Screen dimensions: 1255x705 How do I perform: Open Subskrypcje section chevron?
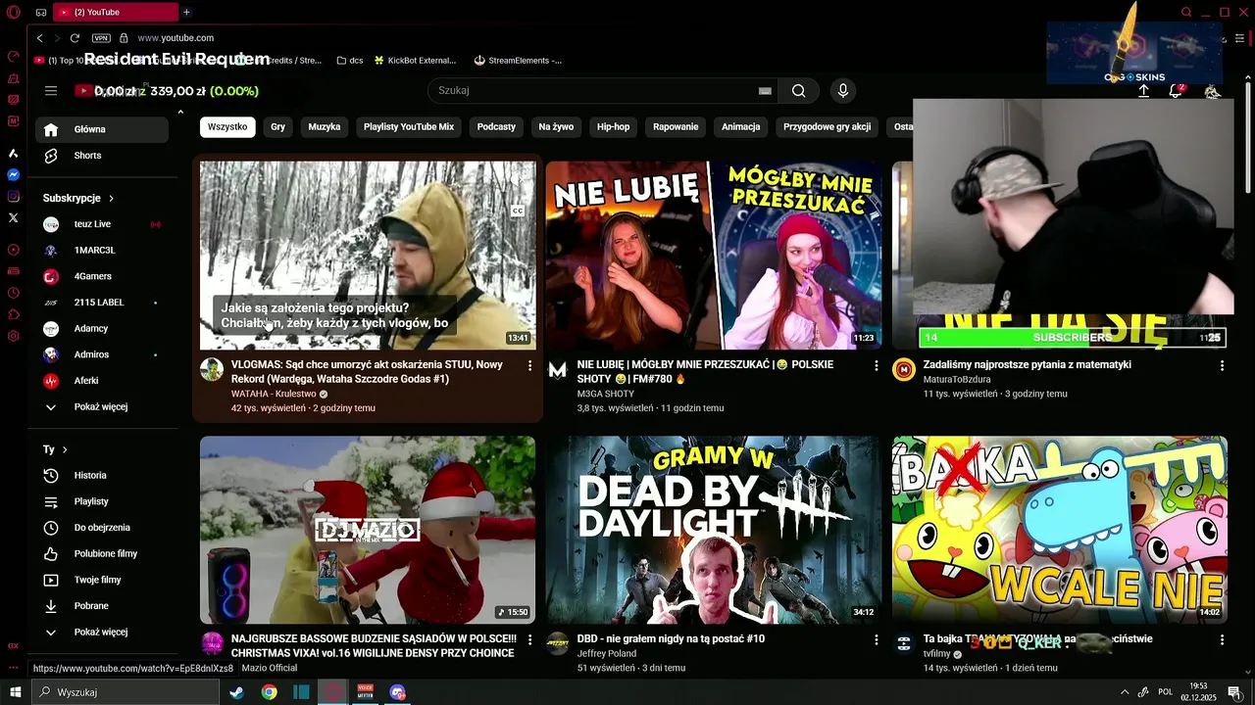111,199
